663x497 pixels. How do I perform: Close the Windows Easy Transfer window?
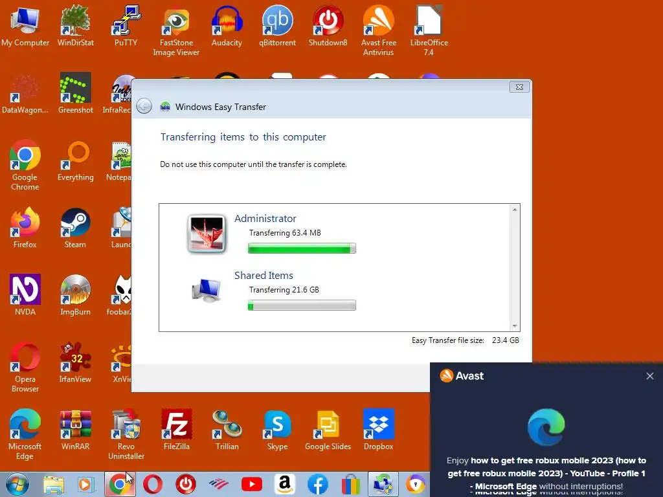tap(519, 87)
